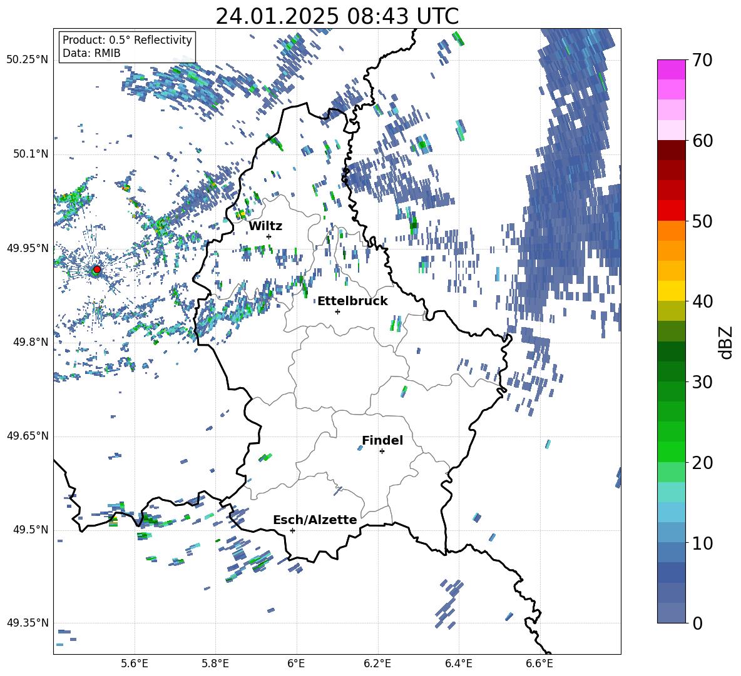
Task: Select the Esch/Alzette city label
Action: pos(315,520)
